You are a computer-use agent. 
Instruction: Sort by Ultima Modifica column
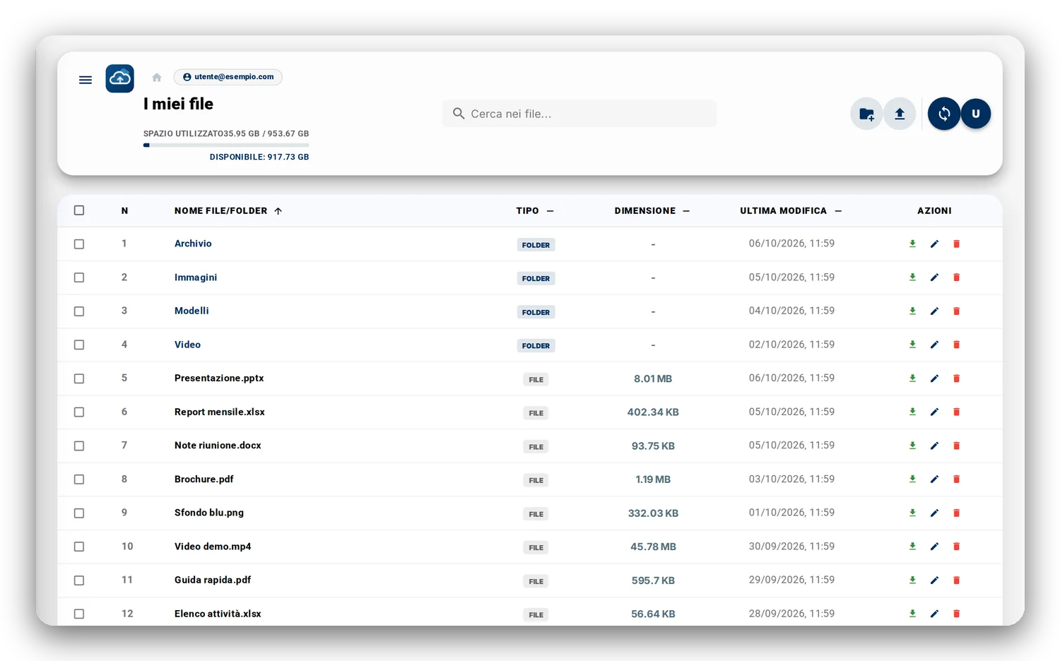point(791,210)
